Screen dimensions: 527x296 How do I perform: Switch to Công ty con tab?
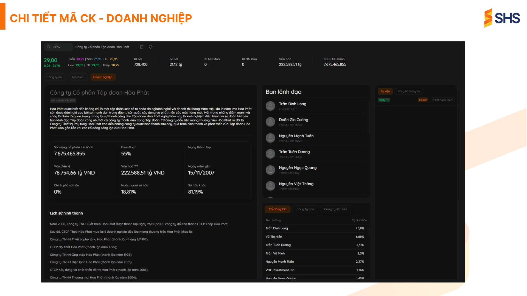pos(305,209)
